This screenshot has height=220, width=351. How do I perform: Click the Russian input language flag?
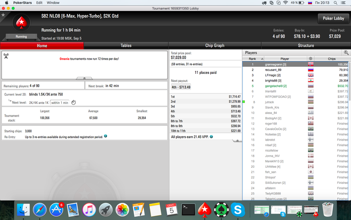310,3
